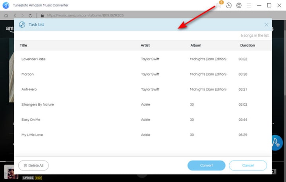Open the queue icon in the player bar
This screenshot has height=182, width=286.
click(x=274, y=172)
